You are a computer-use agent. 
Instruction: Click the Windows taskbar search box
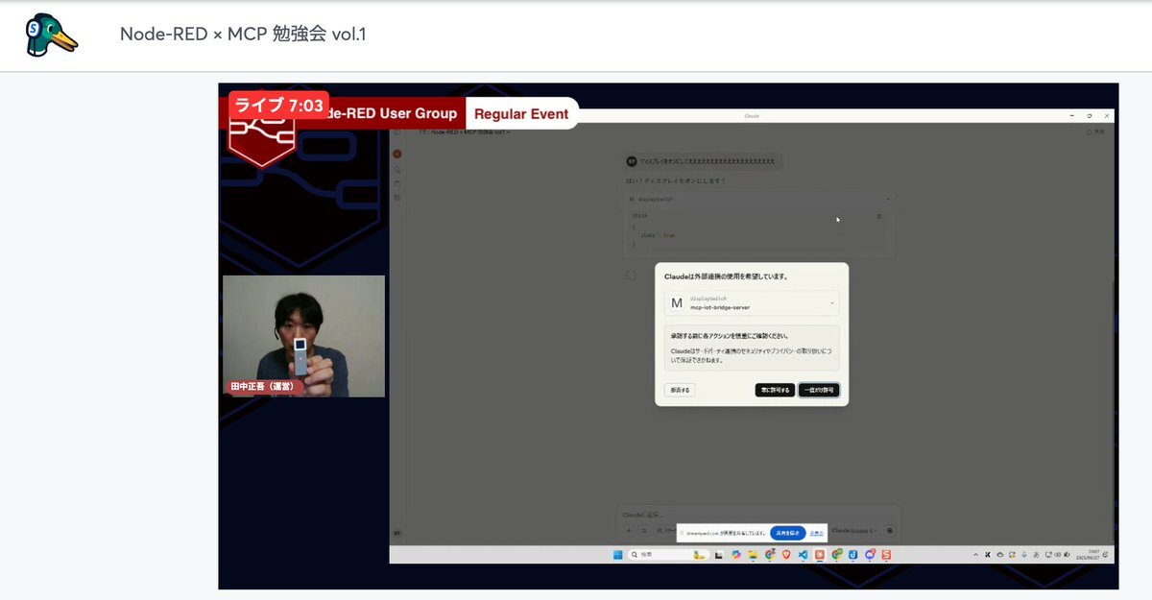pos(669,555)
